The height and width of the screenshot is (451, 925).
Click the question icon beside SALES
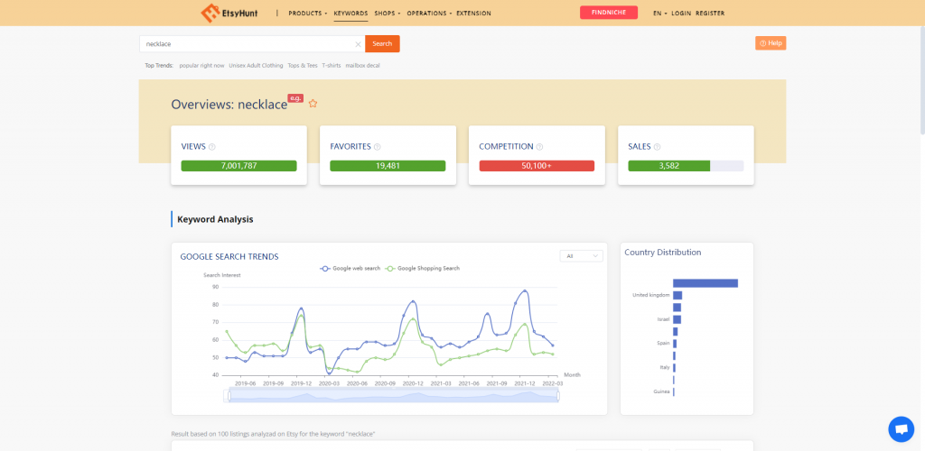(x=658, y=147)
